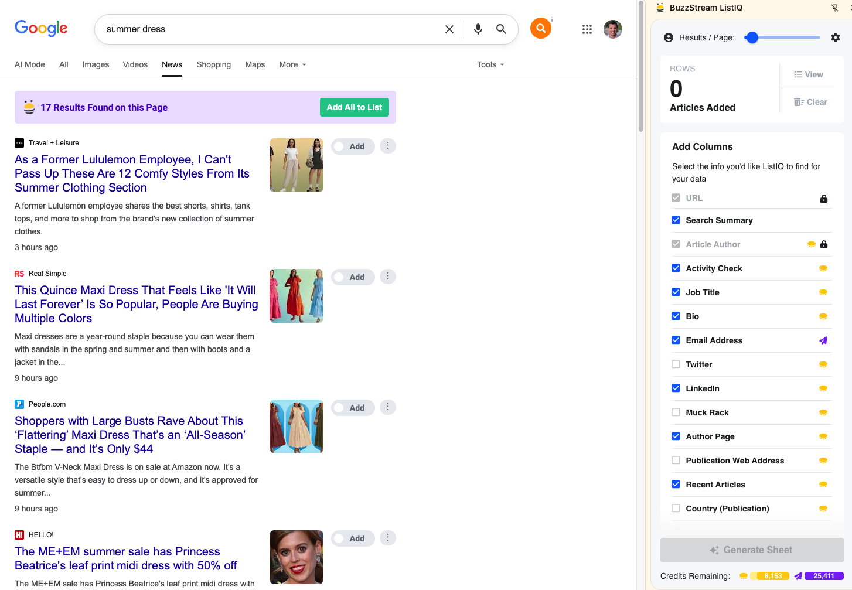The image size is (852, 590).
Task: Open the ListIQ settings gear
Action: click(x=836, y=37)
